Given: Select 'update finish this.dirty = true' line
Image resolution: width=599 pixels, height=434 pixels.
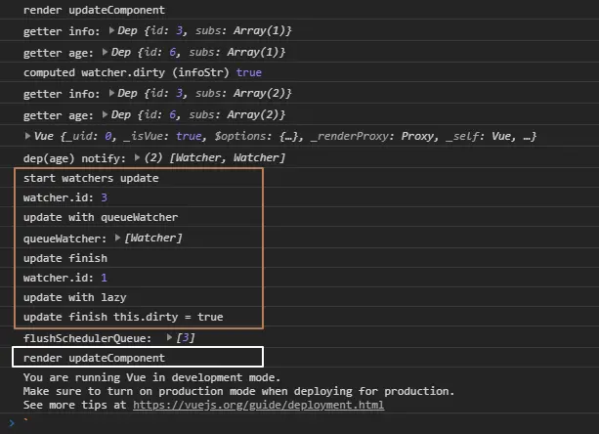Looking at the screenshot, I should click(123, 317).
